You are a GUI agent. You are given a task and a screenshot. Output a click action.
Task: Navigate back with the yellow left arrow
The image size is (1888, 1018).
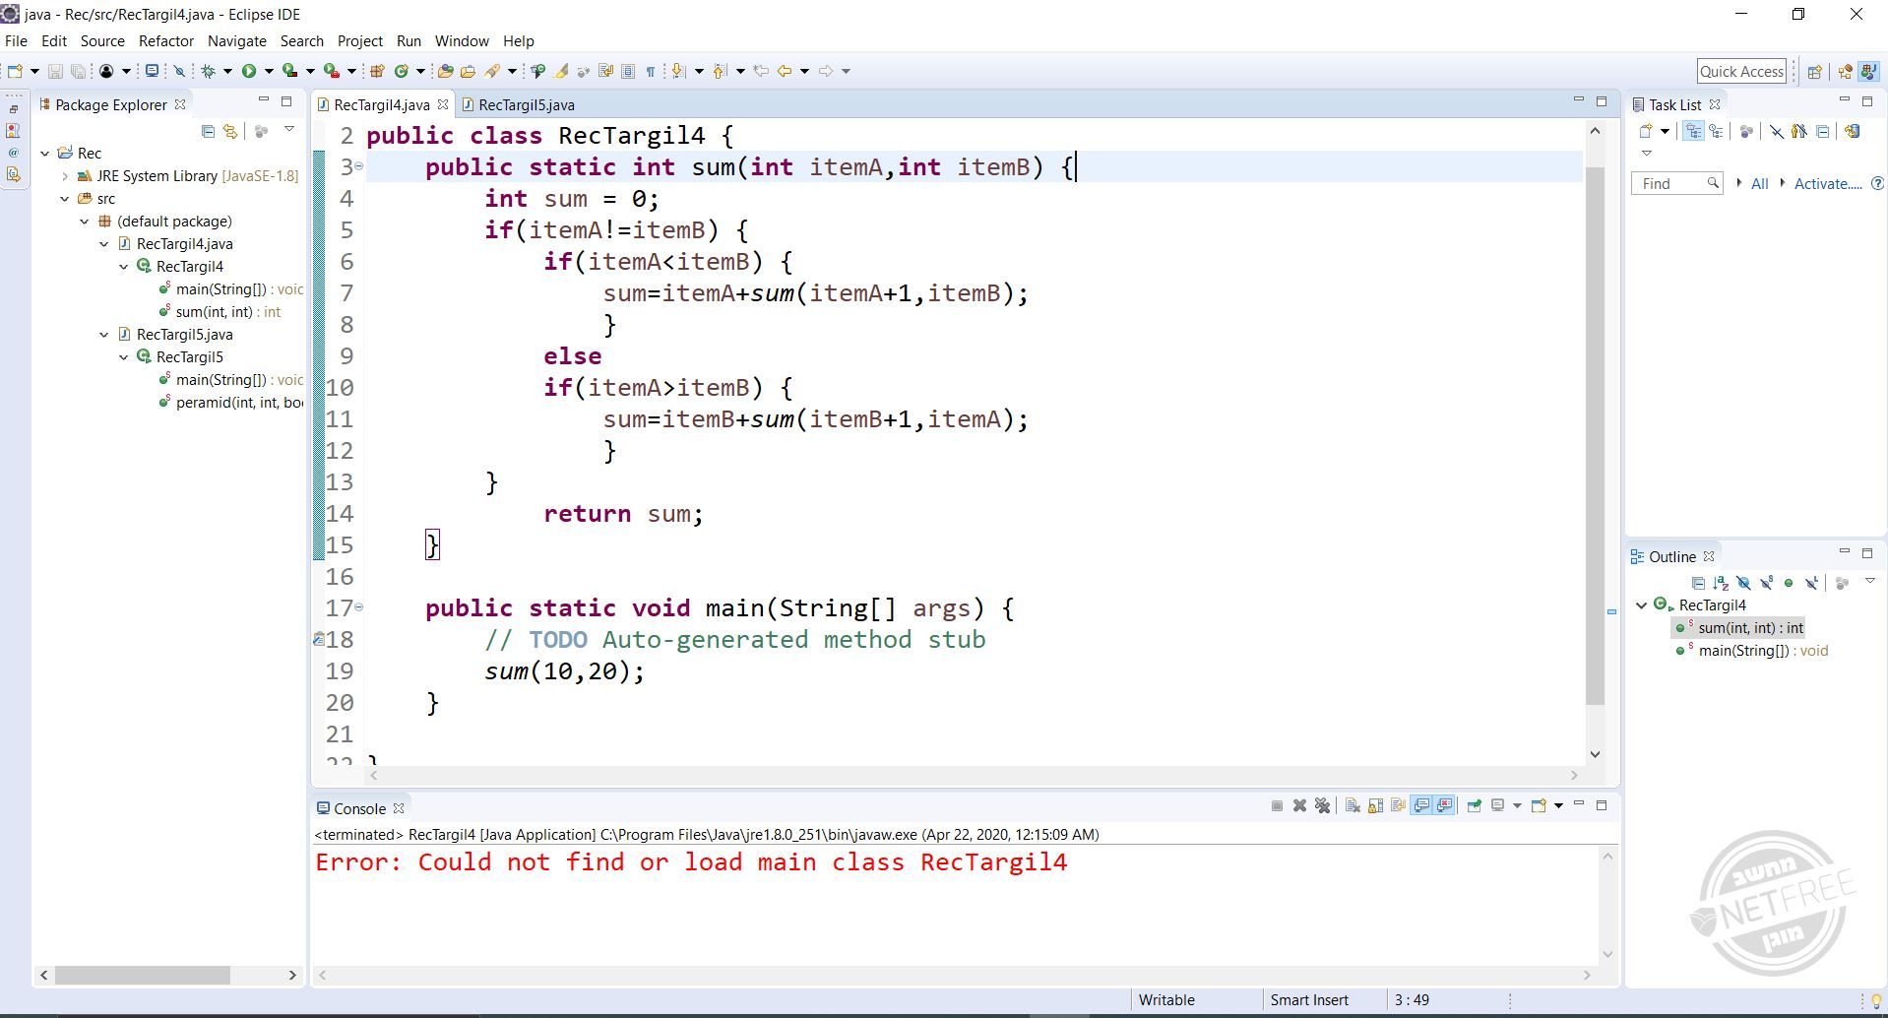pos(785,71)
